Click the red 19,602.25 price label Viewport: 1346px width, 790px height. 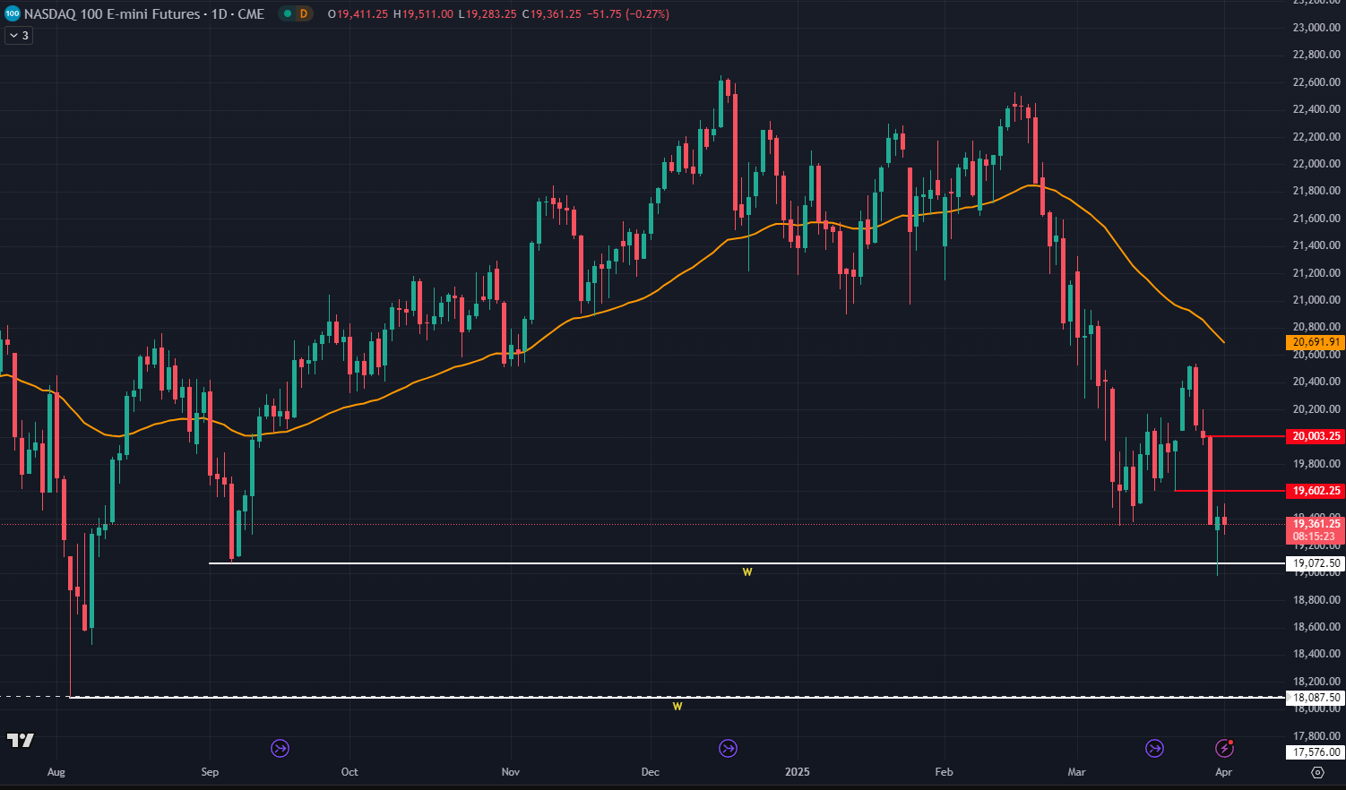(1316, 491)
